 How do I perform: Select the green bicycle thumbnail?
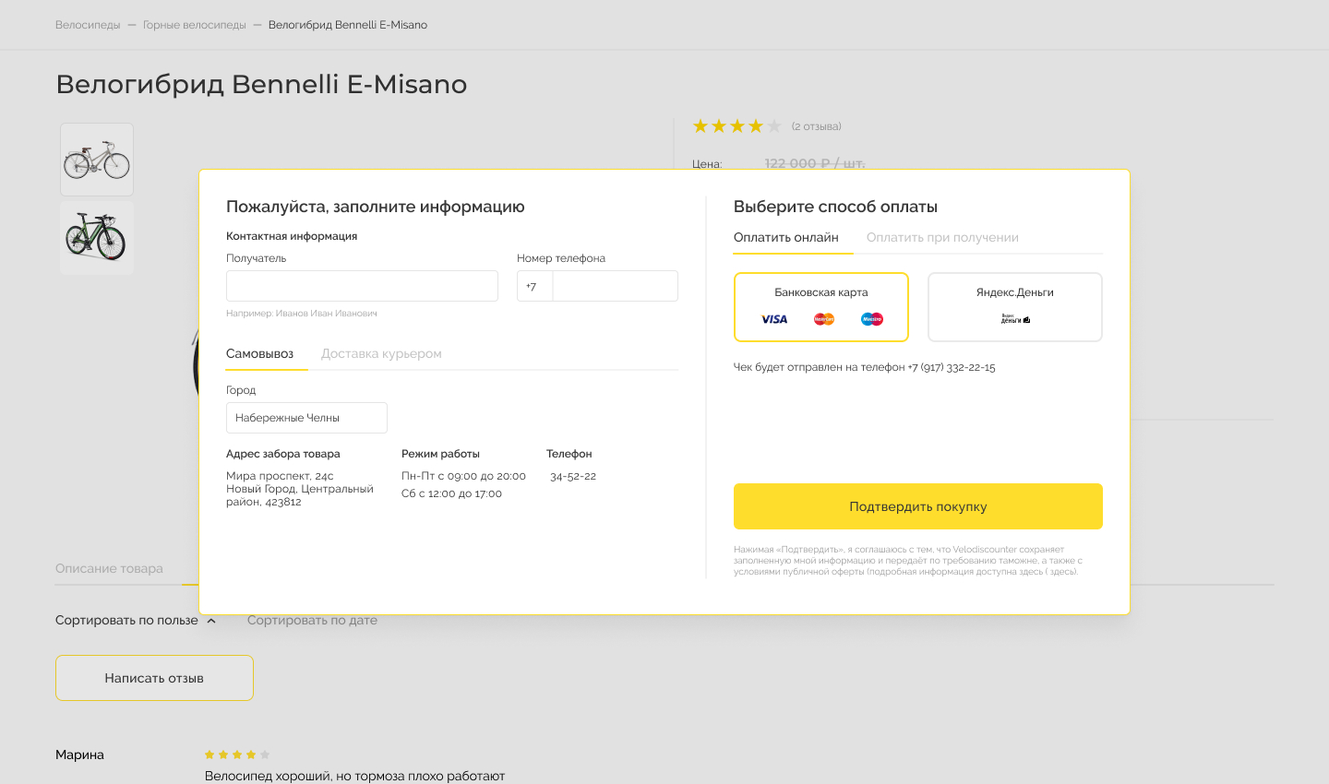(97, 238)
